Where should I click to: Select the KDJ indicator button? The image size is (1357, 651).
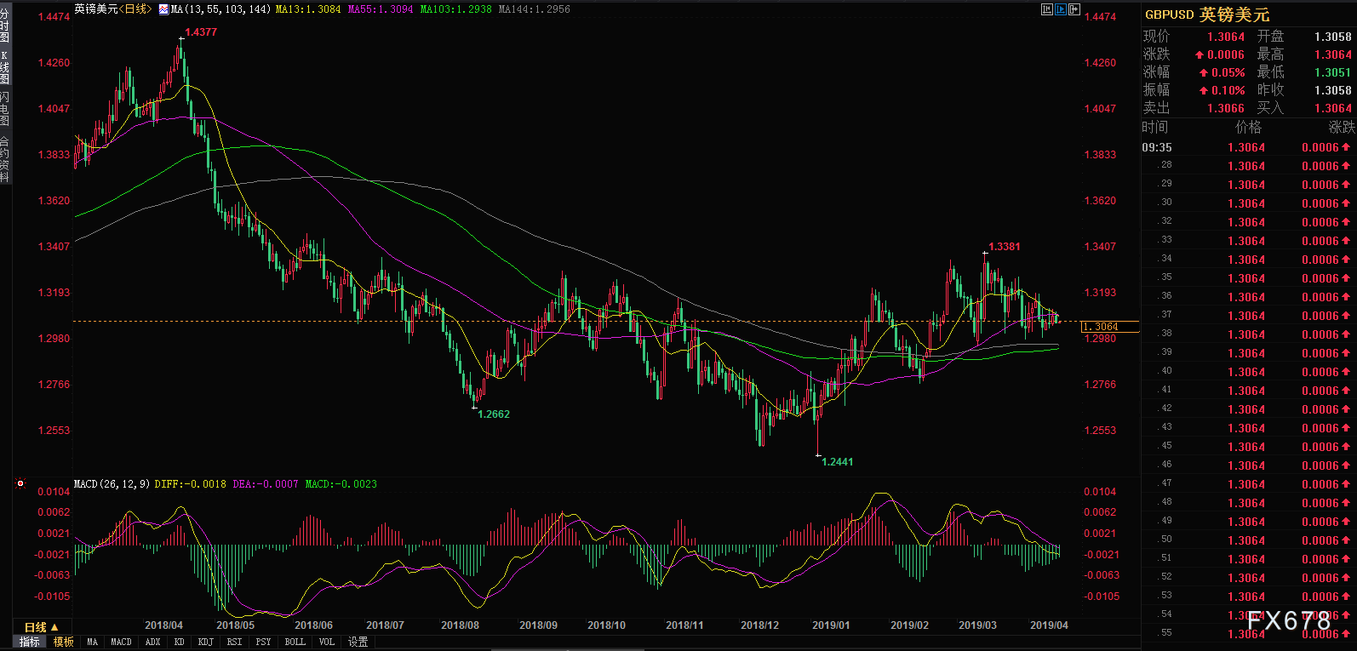(205, 642)
